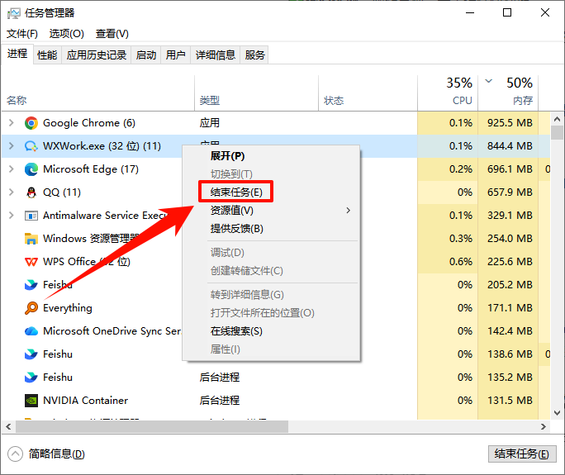Expand the WXWork.exe process group
Image resolution: width=565 pixels, height=475 pixels.
[12, 146]
